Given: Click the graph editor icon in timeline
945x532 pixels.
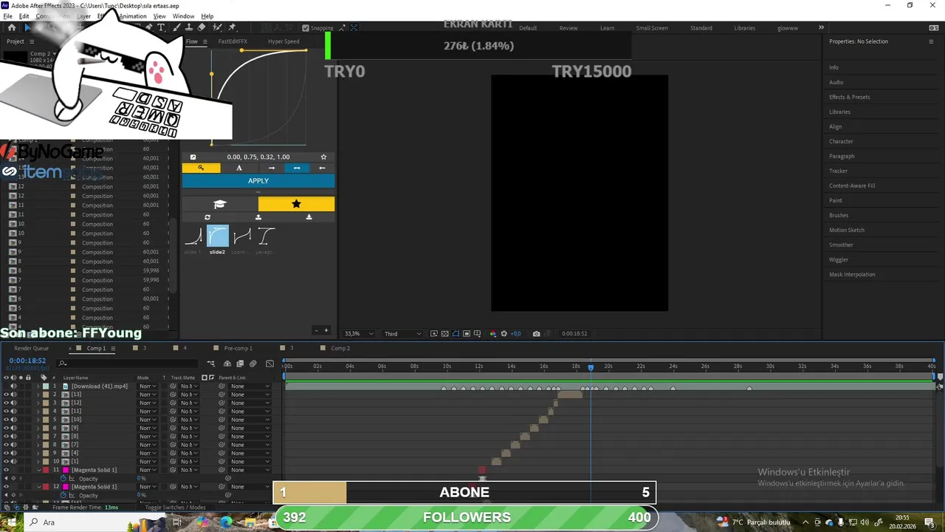Looking at the screenshot, I should 269,364.
